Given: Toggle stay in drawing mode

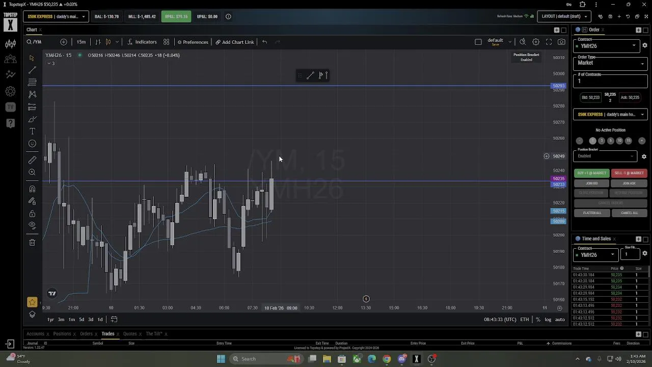Looking at the screenshot, I should tap(32, 201).
